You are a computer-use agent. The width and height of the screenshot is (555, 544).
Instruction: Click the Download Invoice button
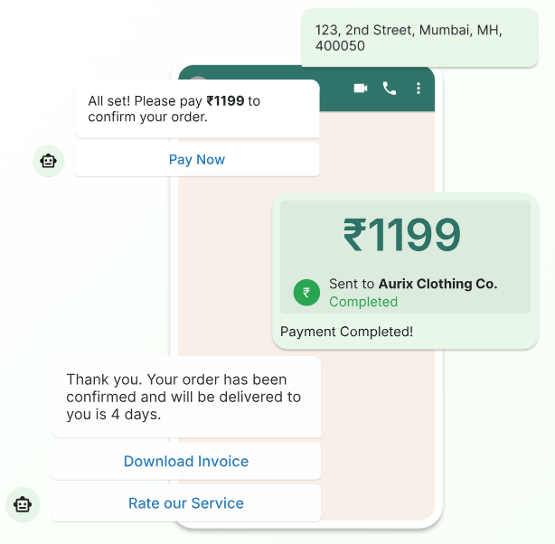tap(186, 461)
